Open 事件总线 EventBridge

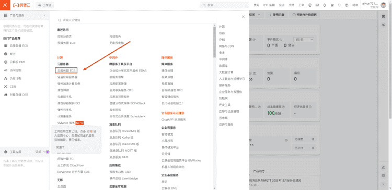click(x=124, y=179)
